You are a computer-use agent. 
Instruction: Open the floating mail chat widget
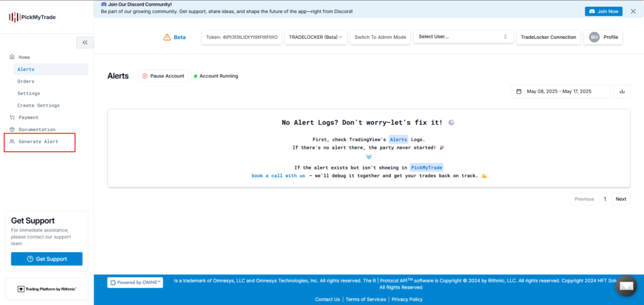coord(626,286)
